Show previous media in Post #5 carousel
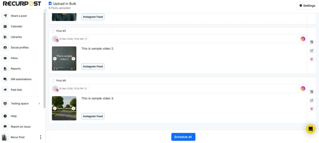Viewport: 319px width, 143px height. point(55,59)
